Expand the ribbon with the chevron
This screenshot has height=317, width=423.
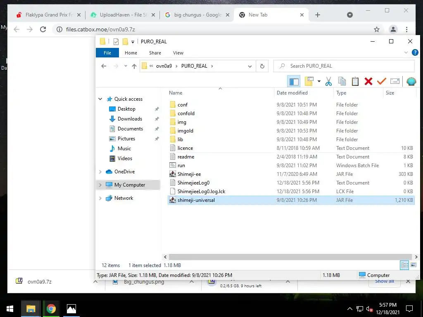coord(406,52)
